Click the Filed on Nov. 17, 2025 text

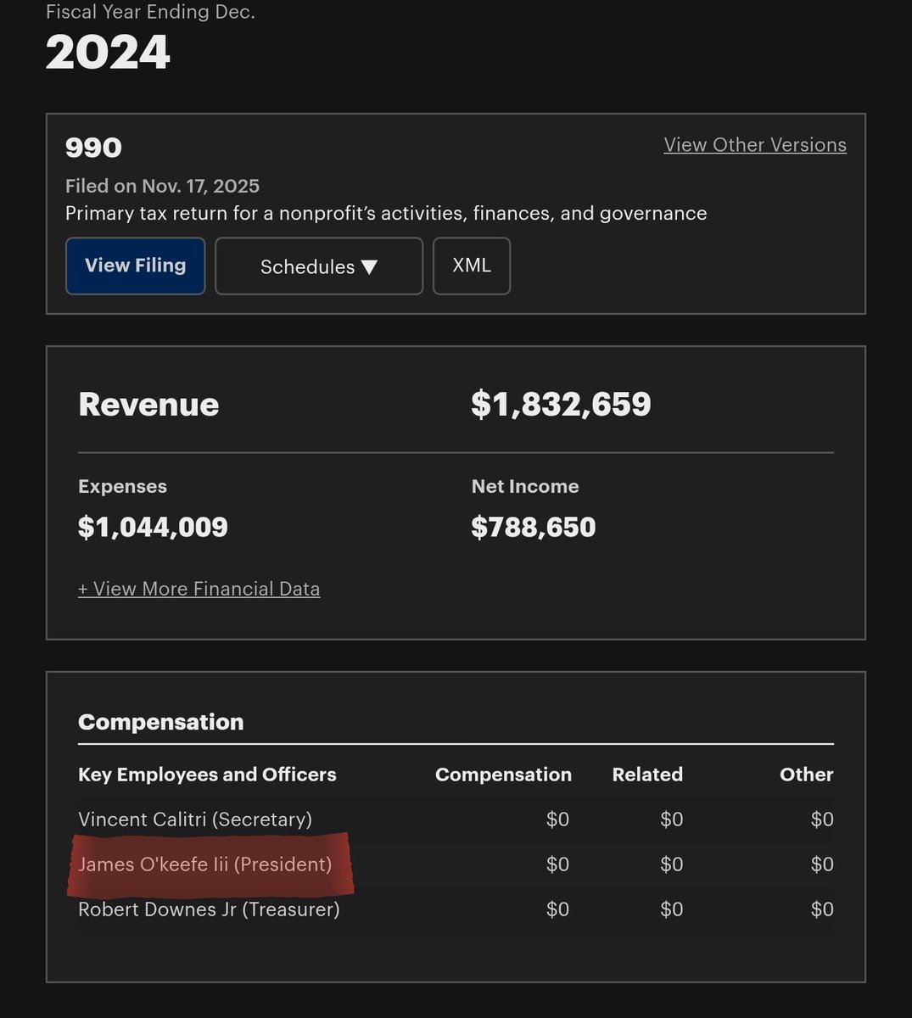click(162, 186)
